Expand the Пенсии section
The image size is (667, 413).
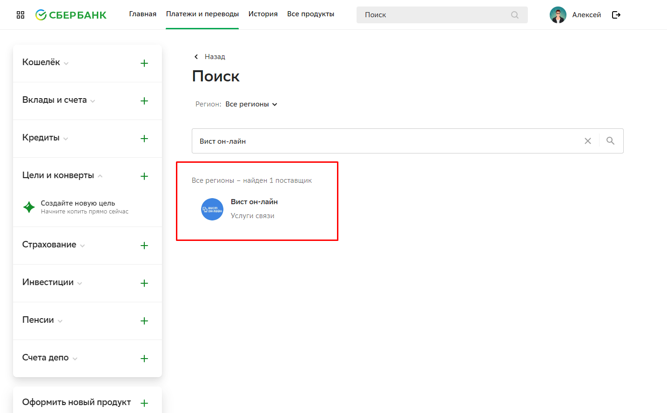[x=60, y=321]
